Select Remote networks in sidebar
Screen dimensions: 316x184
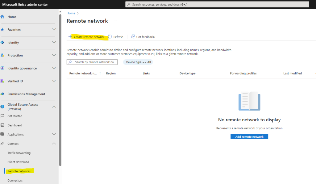tap(19, 171)
